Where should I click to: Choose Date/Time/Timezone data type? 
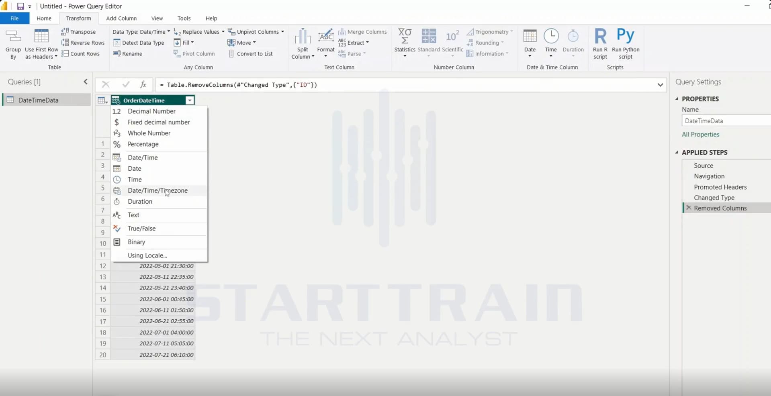160,190
